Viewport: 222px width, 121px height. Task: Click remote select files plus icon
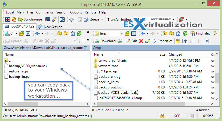(194, 41)
